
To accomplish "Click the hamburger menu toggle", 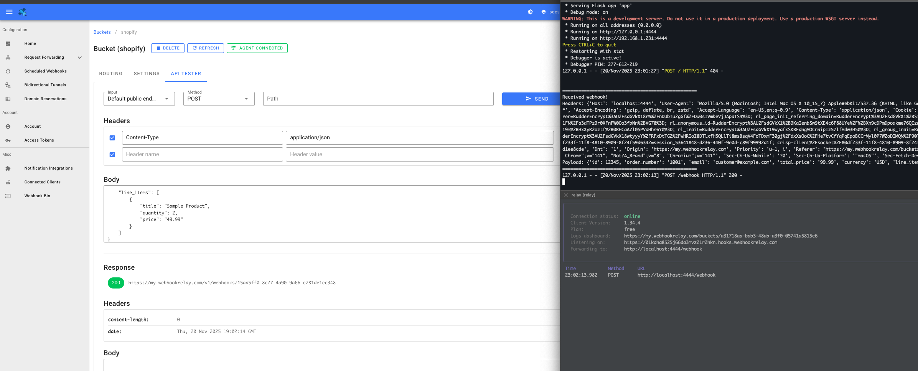I will coord(9,12).
